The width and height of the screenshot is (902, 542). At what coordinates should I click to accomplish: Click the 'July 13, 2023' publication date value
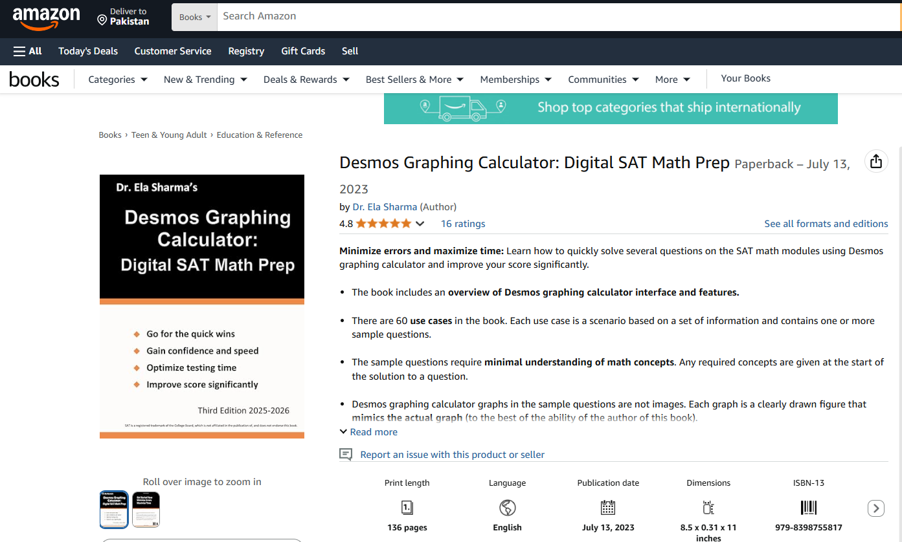tap(608, 528)
